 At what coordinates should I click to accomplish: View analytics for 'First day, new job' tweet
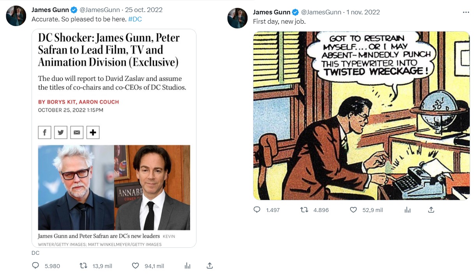(407, 210)
